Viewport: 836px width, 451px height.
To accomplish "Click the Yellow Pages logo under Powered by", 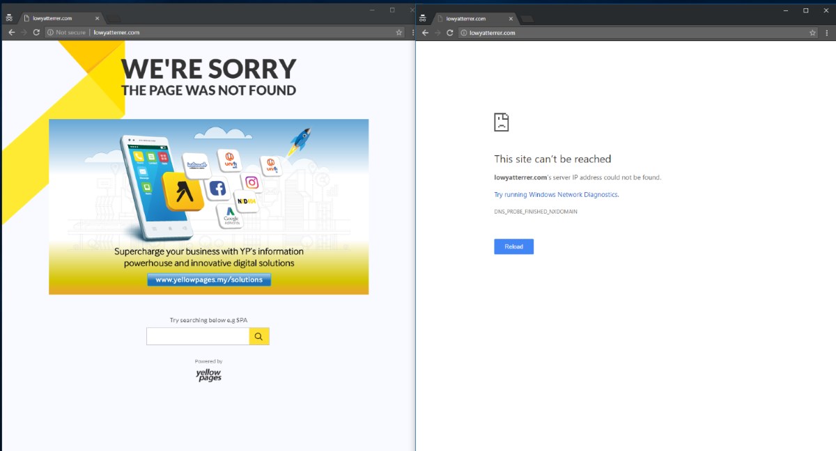I will coord(208,375).
